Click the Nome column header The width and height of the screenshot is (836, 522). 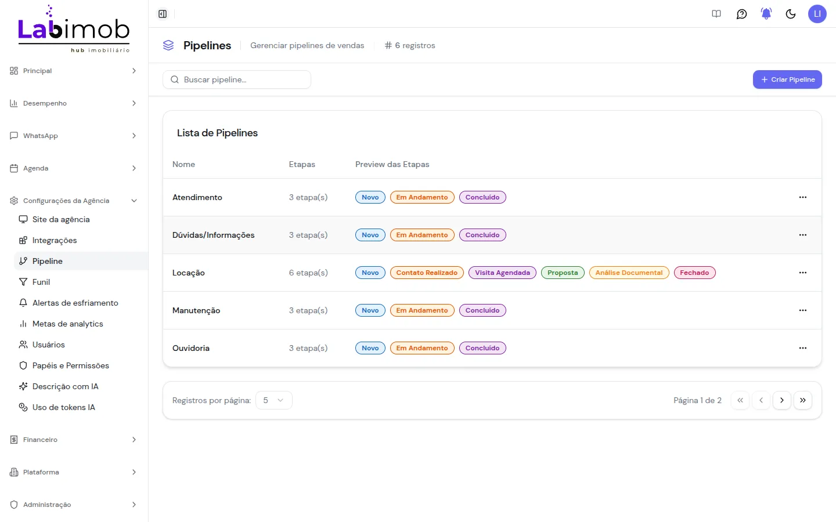click(183, 164)
